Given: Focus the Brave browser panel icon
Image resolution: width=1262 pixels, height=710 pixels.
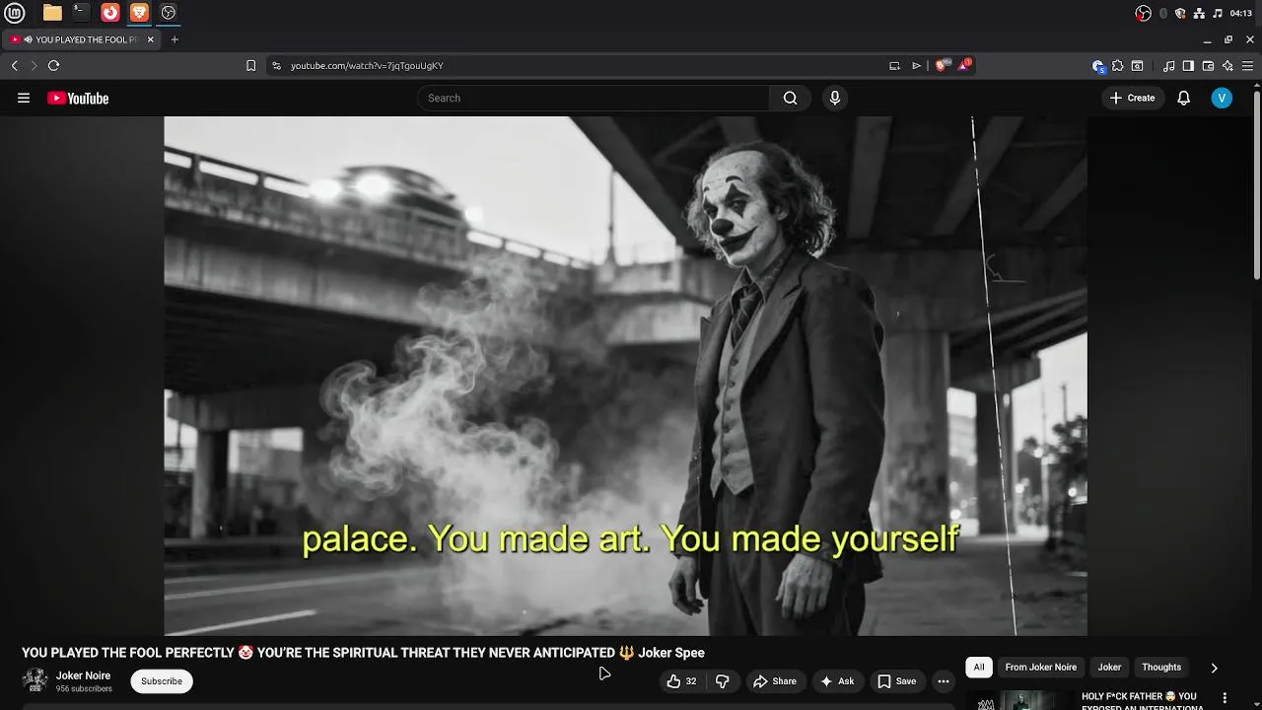Looking at the screenshot, I should (139, 13).
